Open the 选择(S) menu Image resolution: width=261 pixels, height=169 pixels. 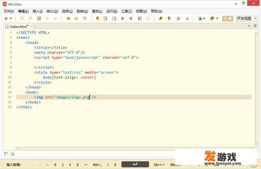pyautogui.click(x=67, y=11)
